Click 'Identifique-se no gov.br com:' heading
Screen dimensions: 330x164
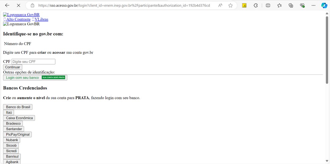coord(33,34)
